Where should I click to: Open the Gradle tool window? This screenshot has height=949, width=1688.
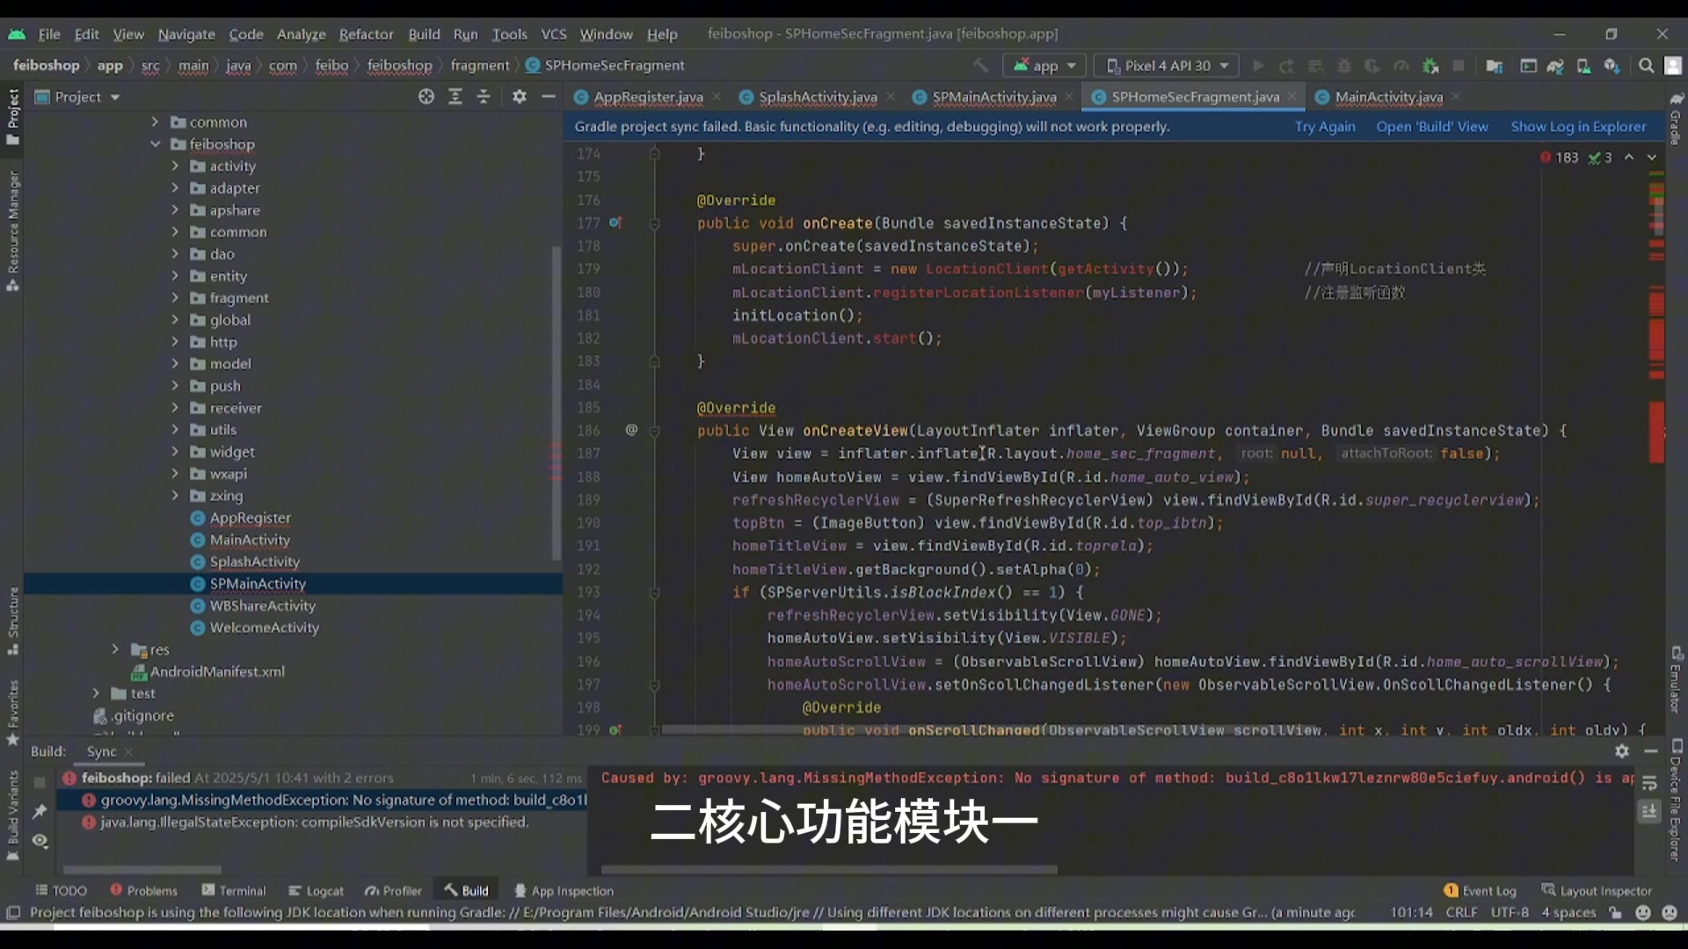tap(1676, 118)
